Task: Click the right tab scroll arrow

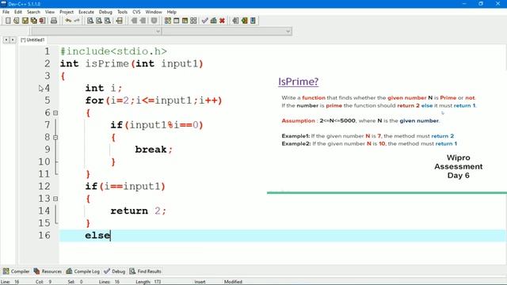Action: click(x=13, y=40)
